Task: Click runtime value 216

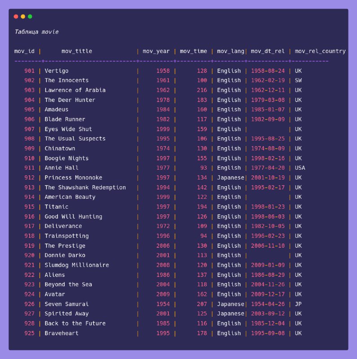Action: (x=202, y=90)
